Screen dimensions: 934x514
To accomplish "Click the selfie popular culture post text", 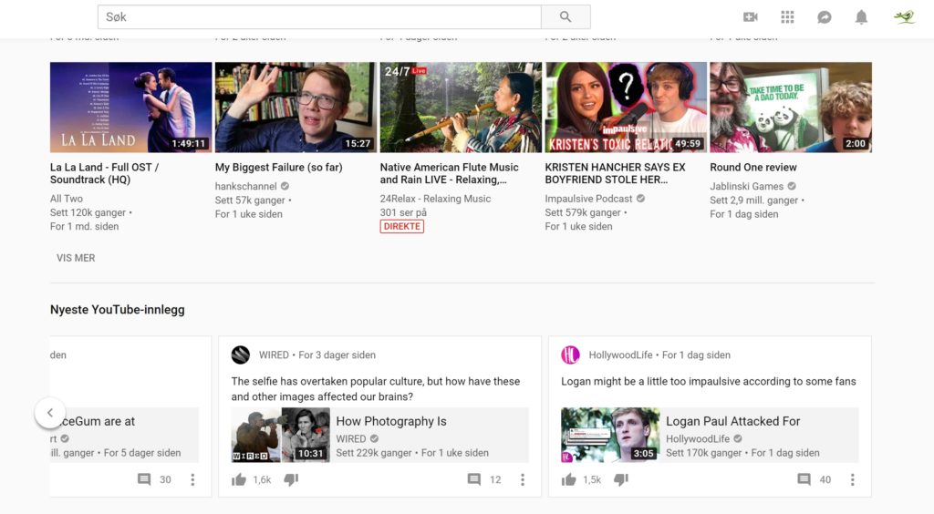I will click(376, 389).
